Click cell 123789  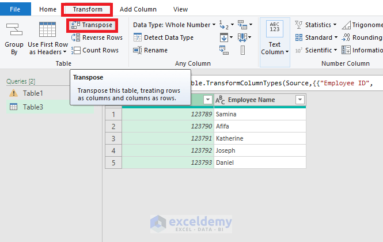(x=168, y=114)
